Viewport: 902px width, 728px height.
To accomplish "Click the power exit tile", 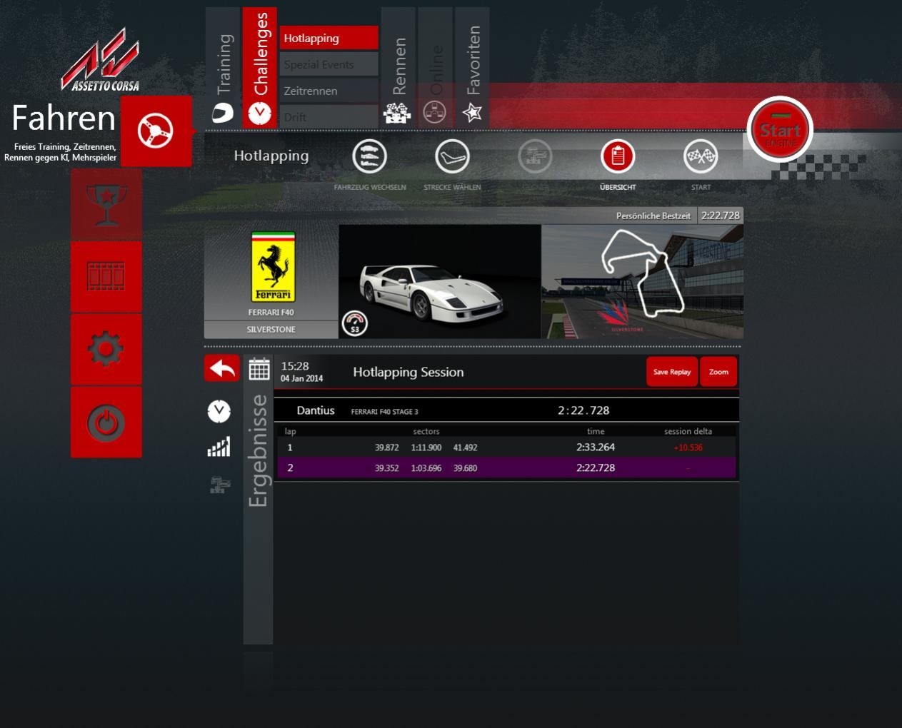I will point(106,423).
